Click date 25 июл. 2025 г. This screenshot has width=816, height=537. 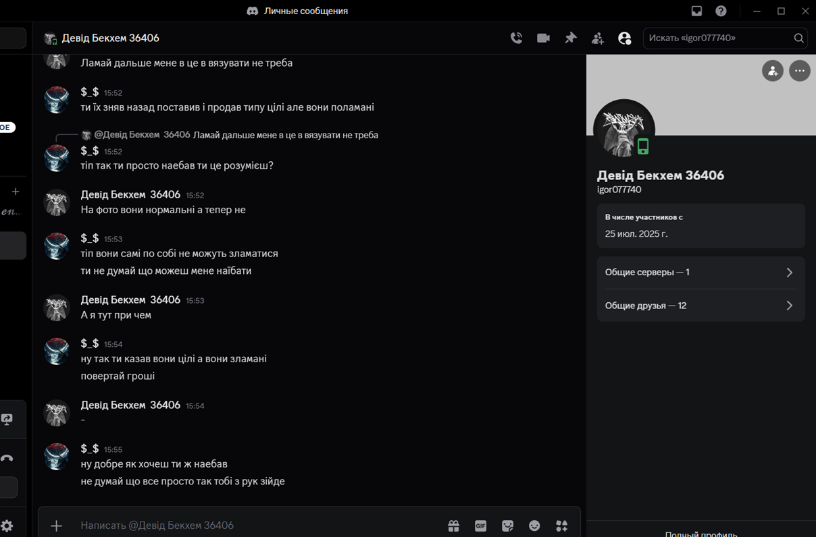tap(636, 234)
